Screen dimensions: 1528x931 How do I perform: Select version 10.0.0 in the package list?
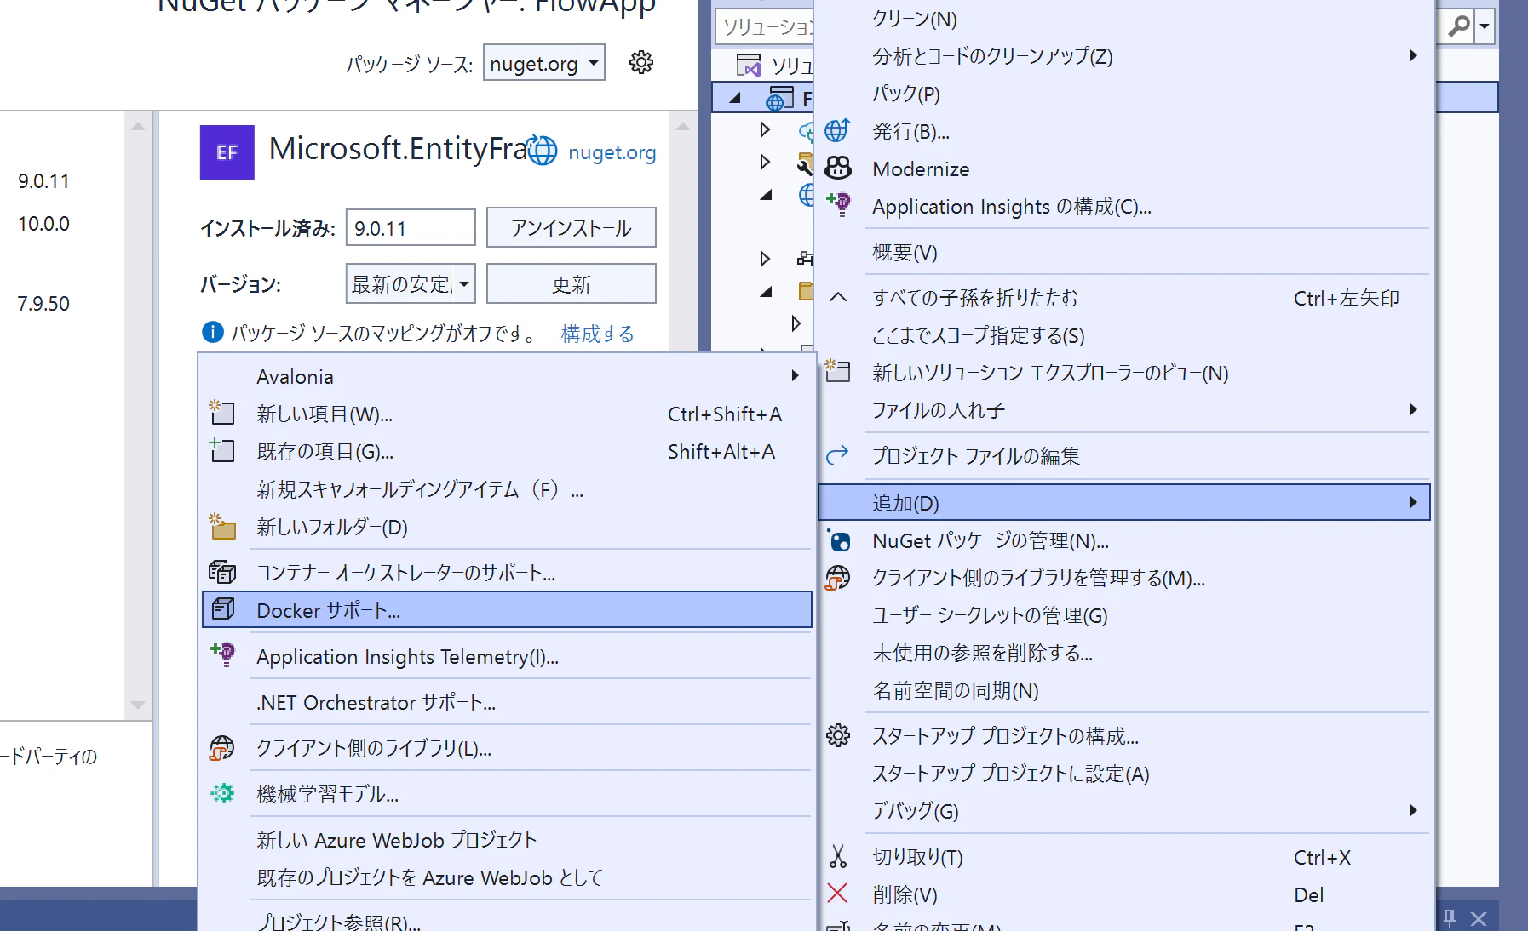44,224
